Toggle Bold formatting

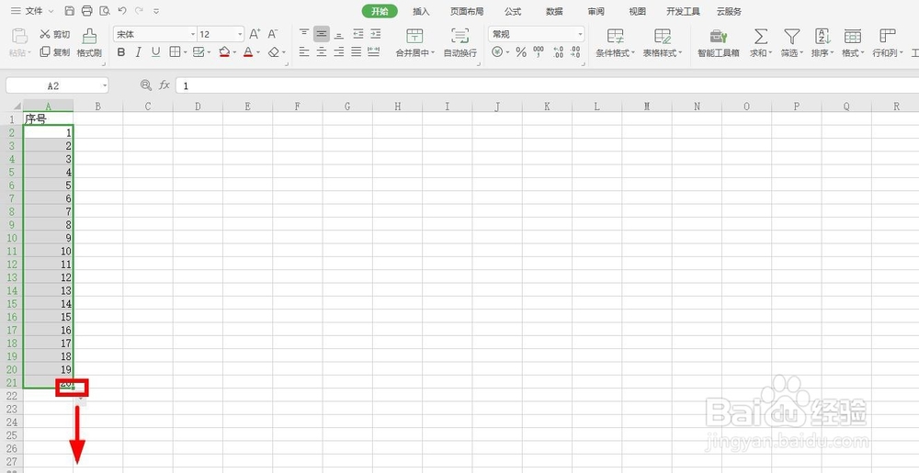[x=121, y=52]
